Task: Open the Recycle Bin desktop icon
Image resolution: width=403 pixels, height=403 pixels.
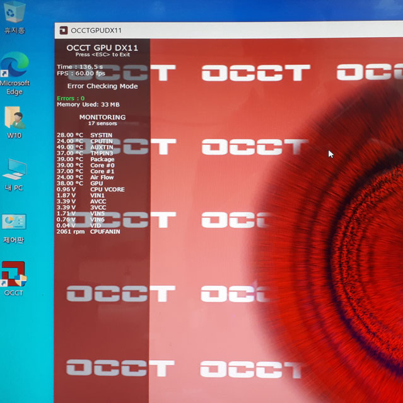Action: point(14,18)
